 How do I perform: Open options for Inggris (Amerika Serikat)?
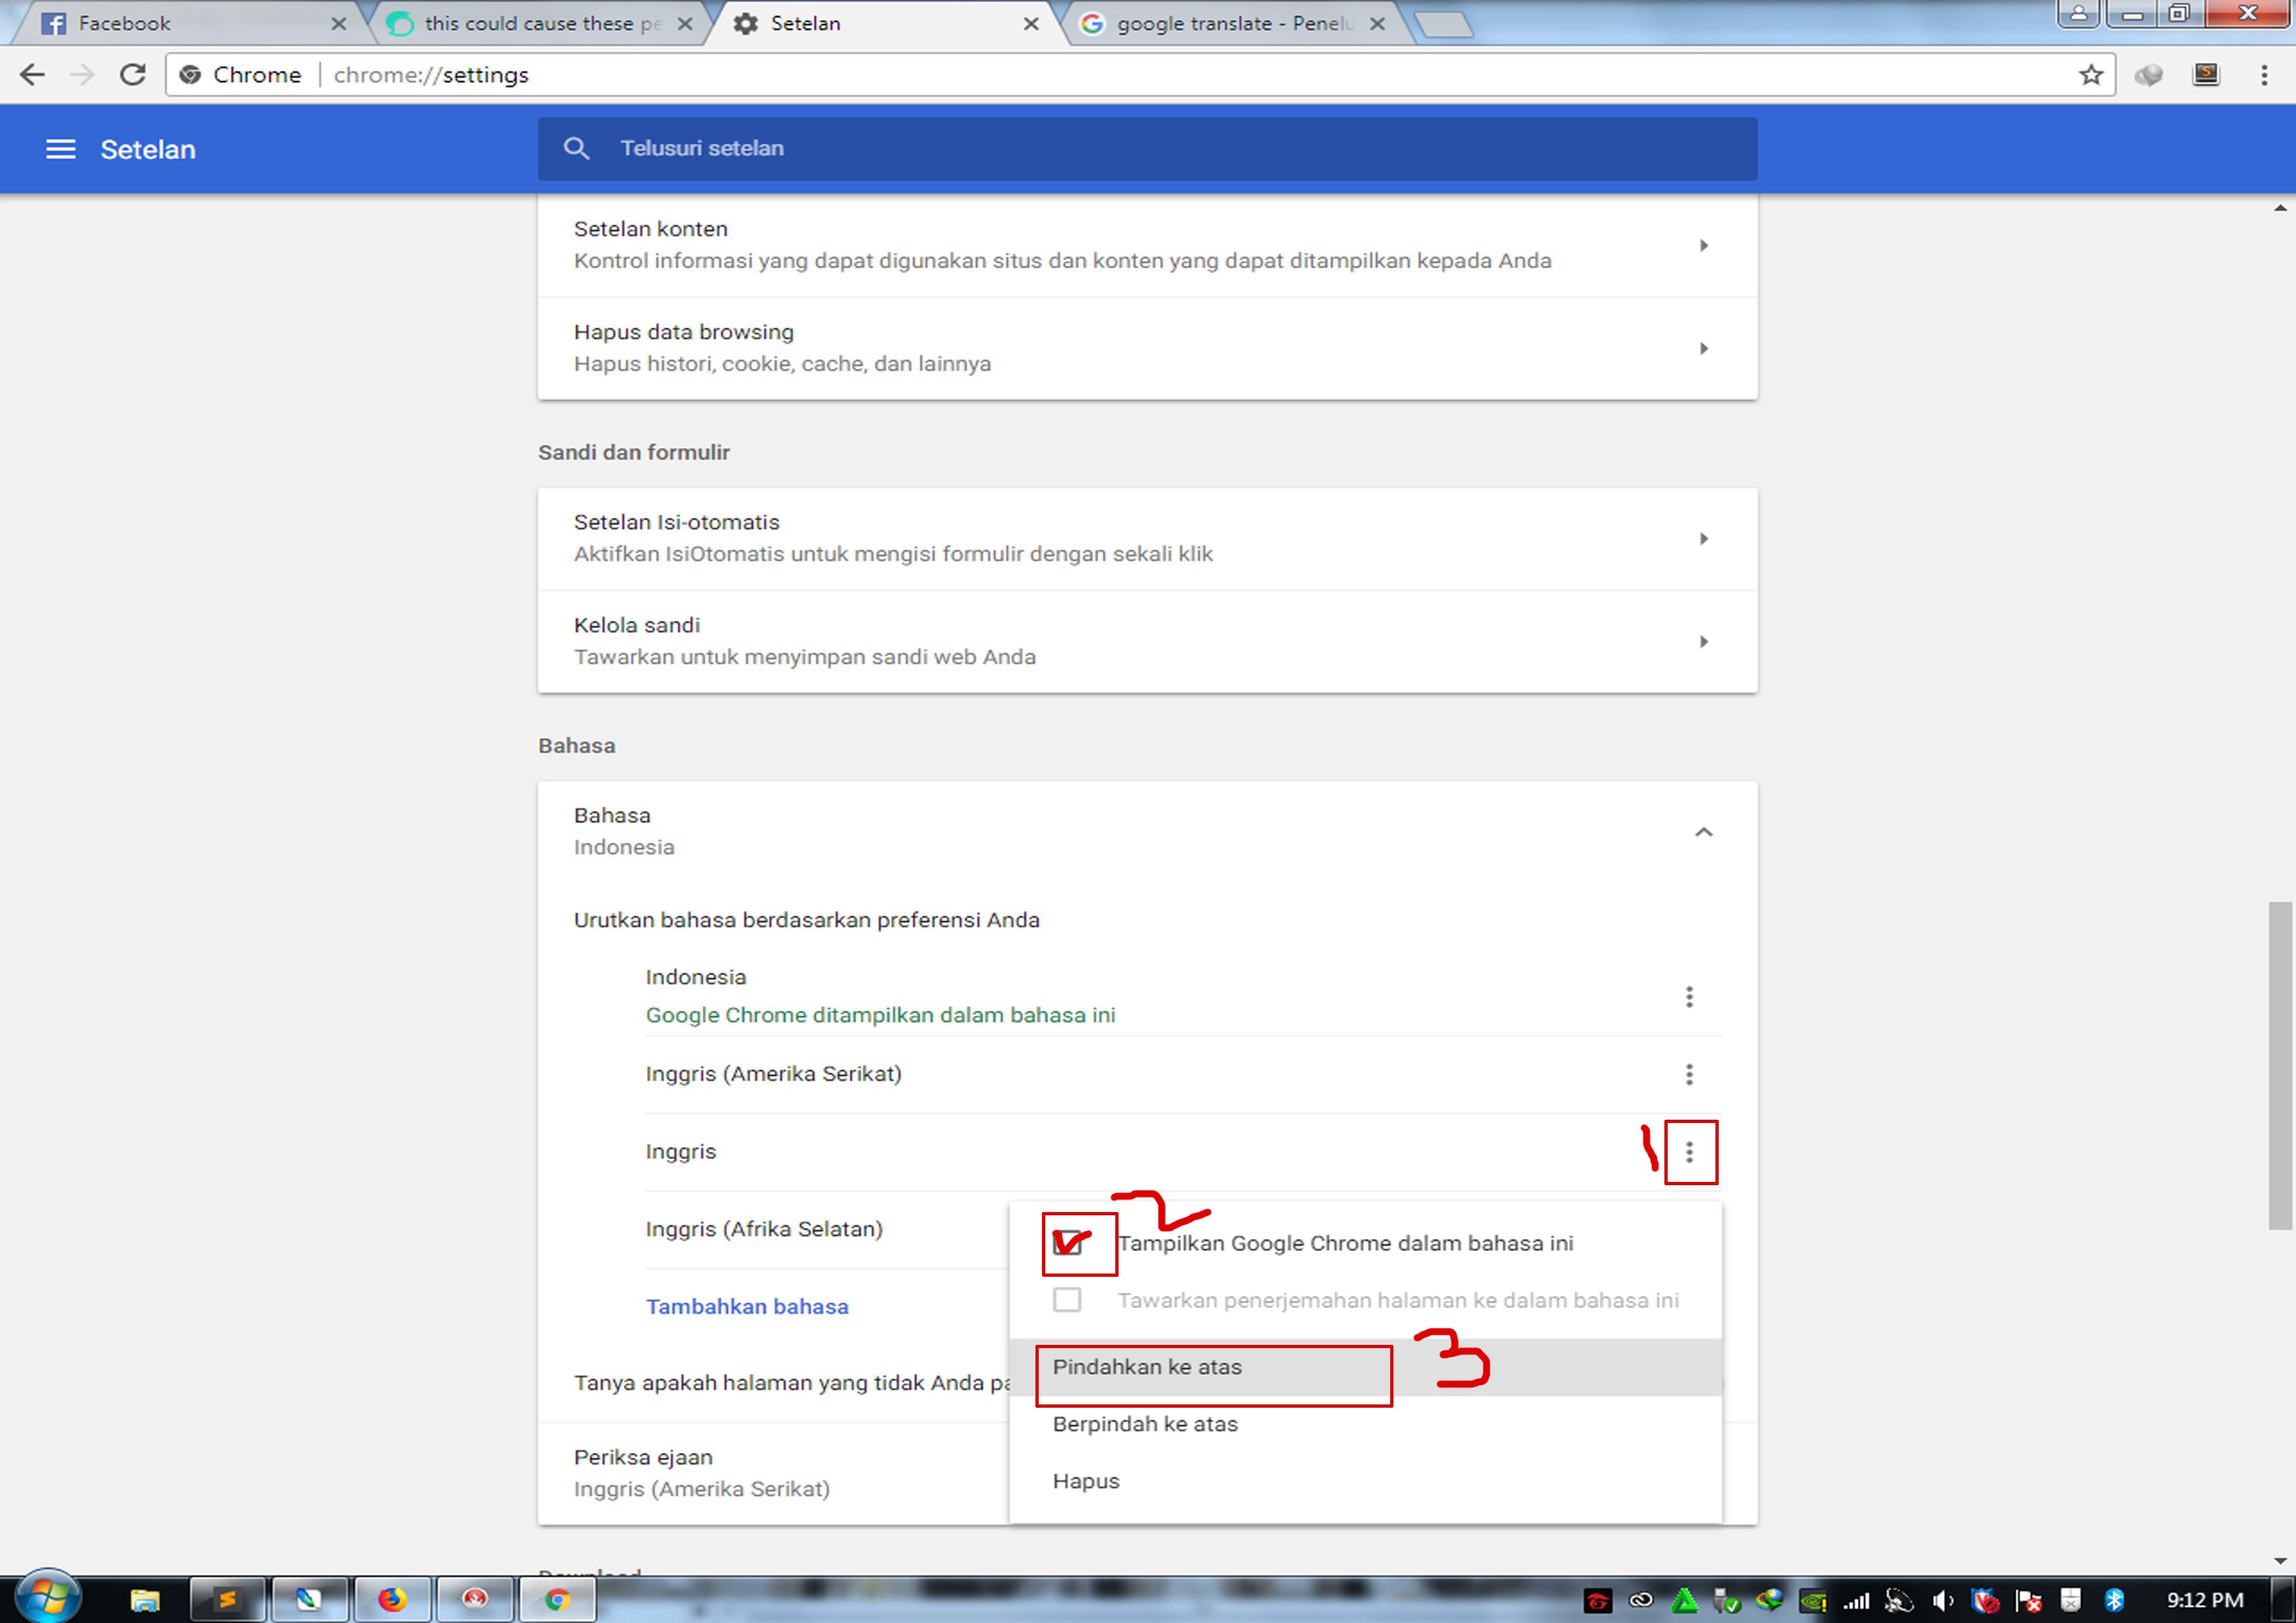click(x=1689, y=1074)
